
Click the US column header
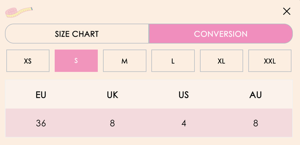click(184, 95)
